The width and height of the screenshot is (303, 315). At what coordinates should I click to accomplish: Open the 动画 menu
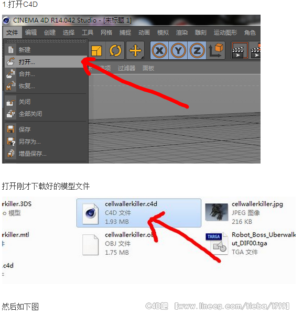click(x=144, y=32)
